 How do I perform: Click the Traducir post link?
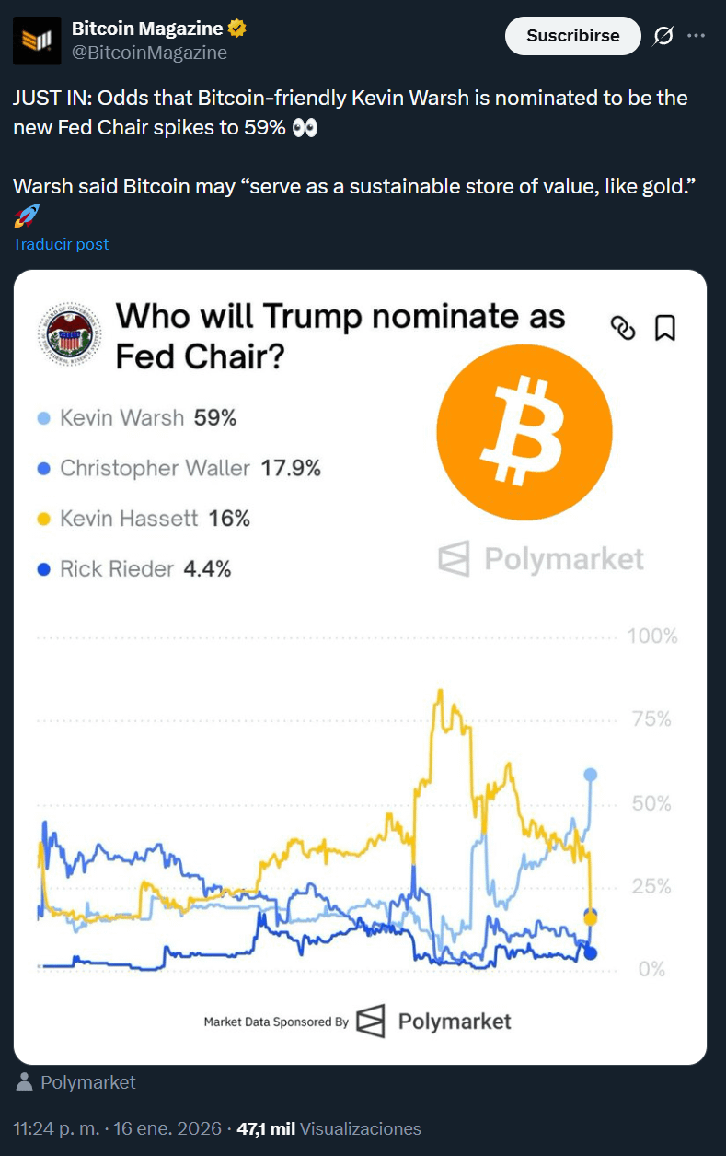[61, 244]
